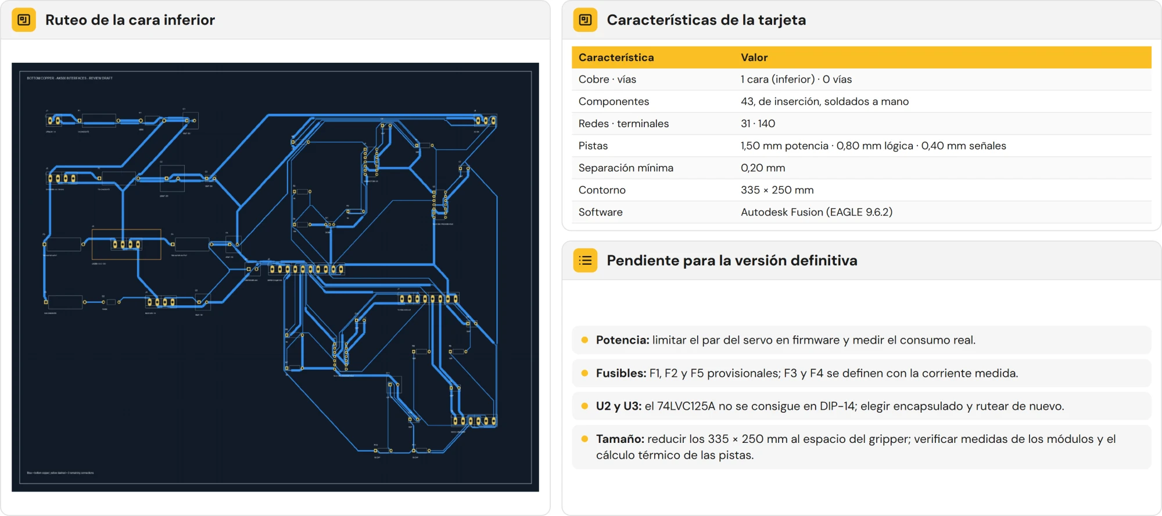1162x516 pixels.
Task: Click the icon beside 'Ruteo de la cara inferior'
Action: pyautogui.click(x=24, y=20)
